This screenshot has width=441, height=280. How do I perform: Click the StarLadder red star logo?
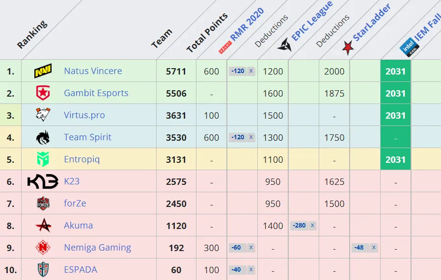click(348, 48)
